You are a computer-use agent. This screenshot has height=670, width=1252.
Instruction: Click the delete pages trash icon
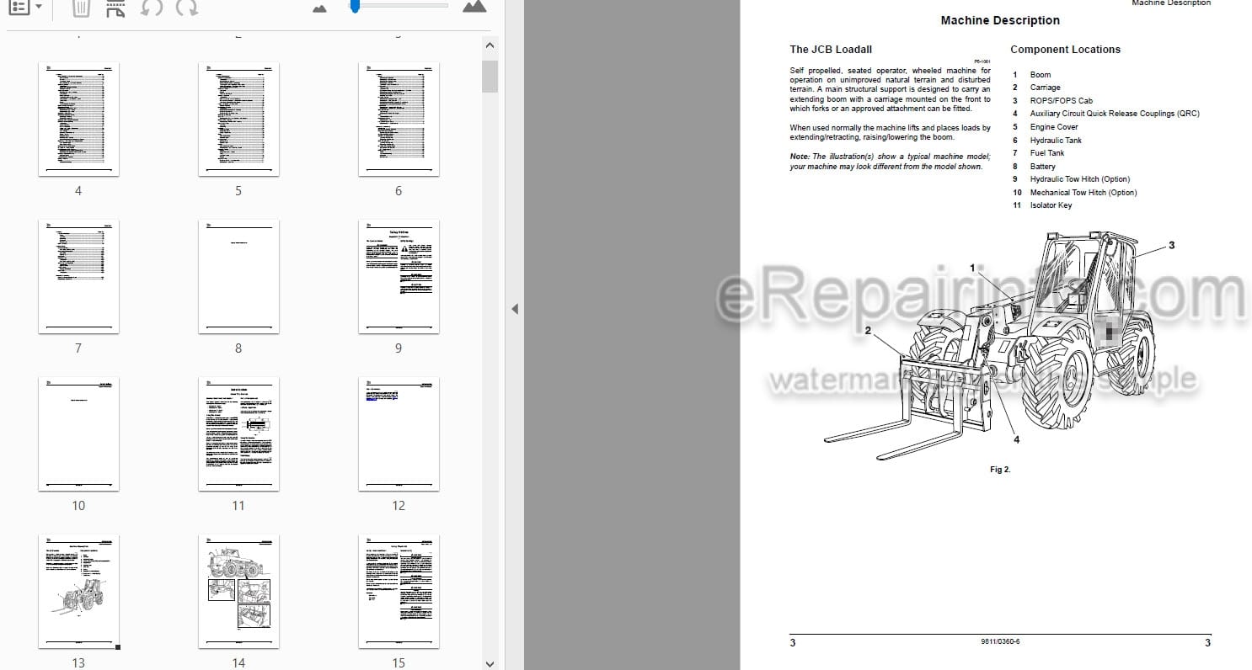pos(81,8)
